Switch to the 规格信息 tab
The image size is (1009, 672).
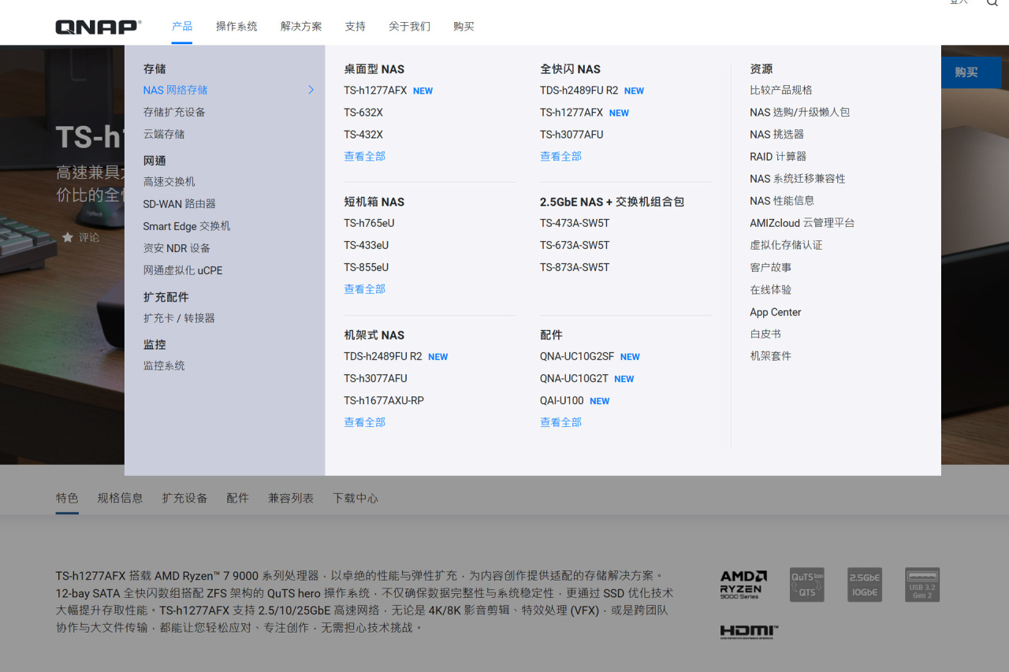[x=120, y=498]
